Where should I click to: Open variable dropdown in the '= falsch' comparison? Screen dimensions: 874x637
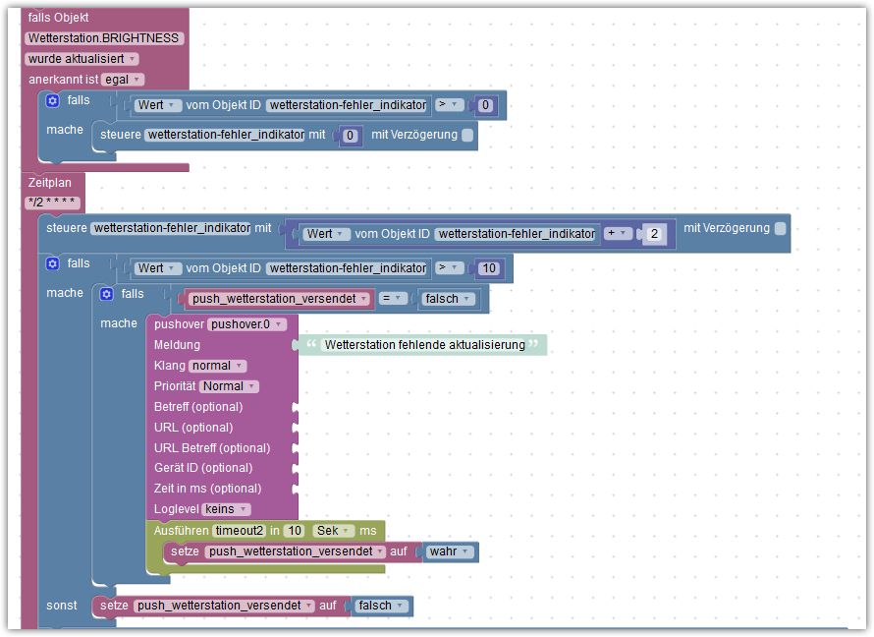pos(280,299)
